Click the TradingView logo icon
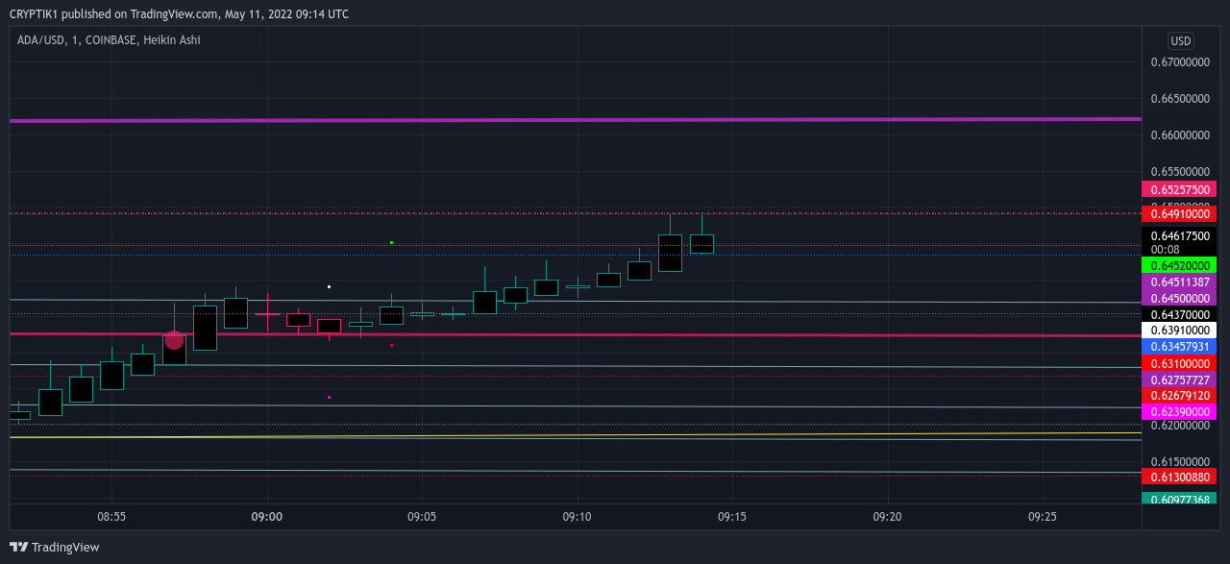This screenshot has width=1230, height=564. pyautogui.click(x=18, y=547)
